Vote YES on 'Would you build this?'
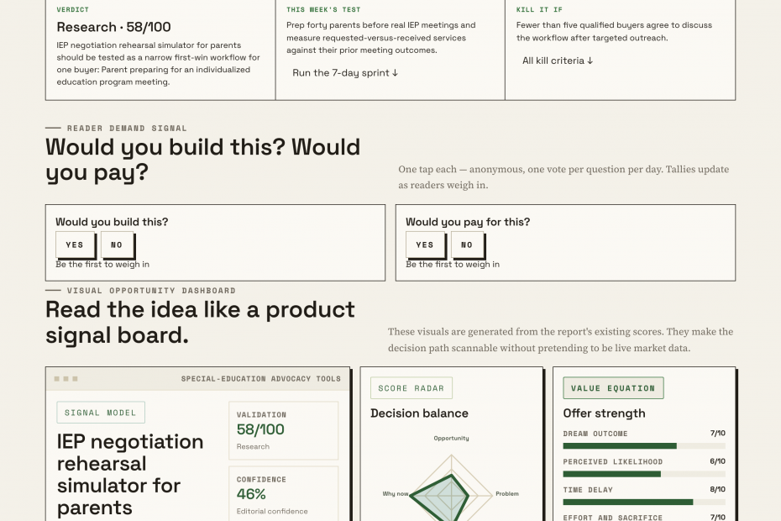This screenshot has height=521, width=781. pyautogui.click(x=75, y=245)
